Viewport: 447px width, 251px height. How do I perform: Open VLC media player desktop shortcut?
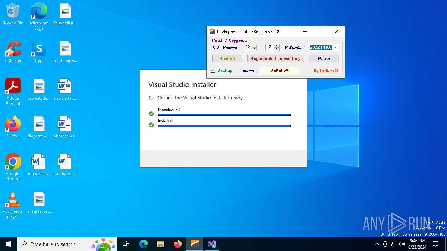click(x=13, y=205)
